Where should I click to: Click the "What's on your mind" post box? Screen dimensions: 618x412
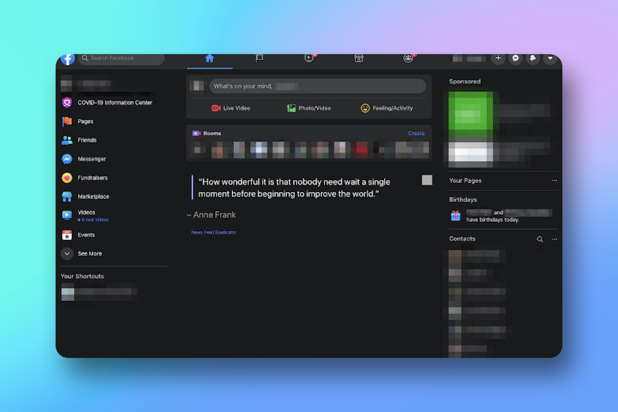317,86
